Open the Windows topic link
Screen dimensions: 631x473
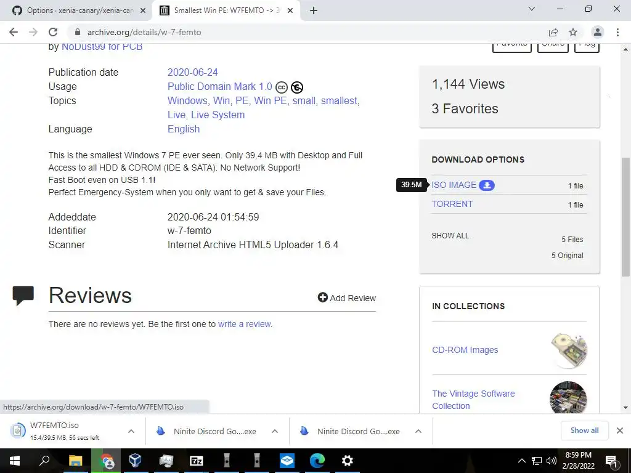[187, 100]
